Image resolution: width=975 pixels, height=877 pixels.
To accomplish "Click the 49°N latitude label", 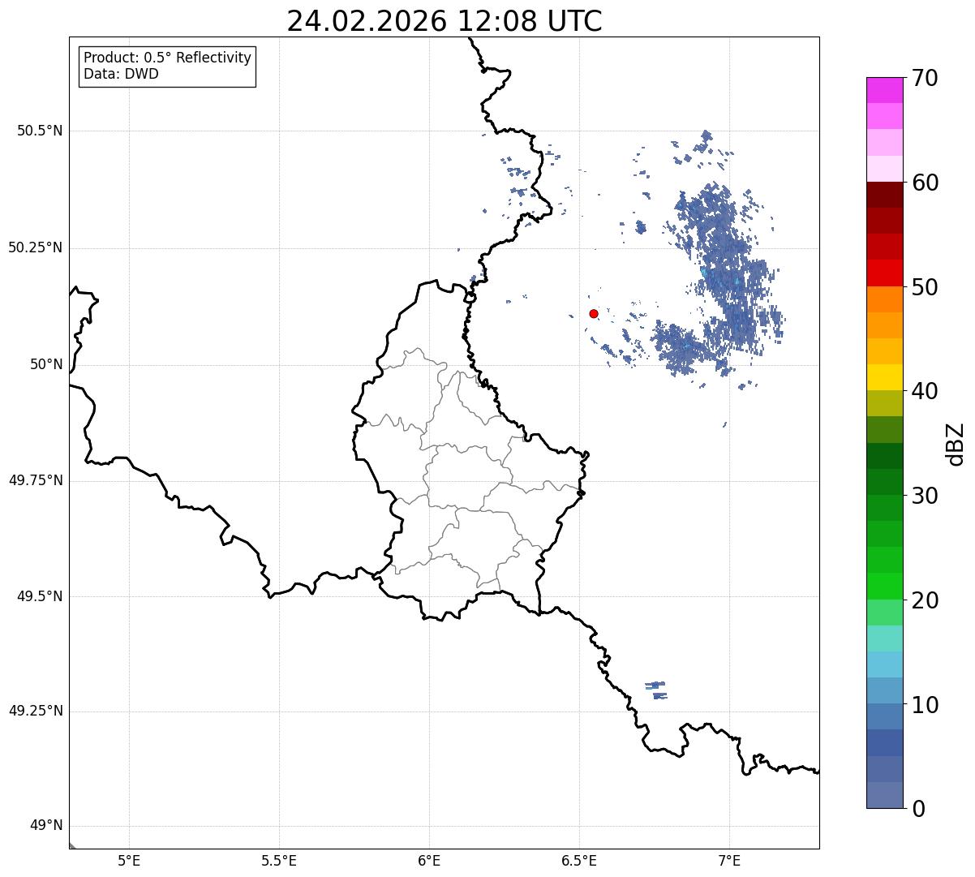I will [46, 826].
